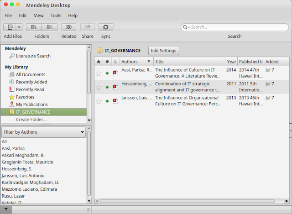This screenshot has width=292, height=214.
Task: Toggle read status dot for Janssen paper
Action: pos(107,101)
